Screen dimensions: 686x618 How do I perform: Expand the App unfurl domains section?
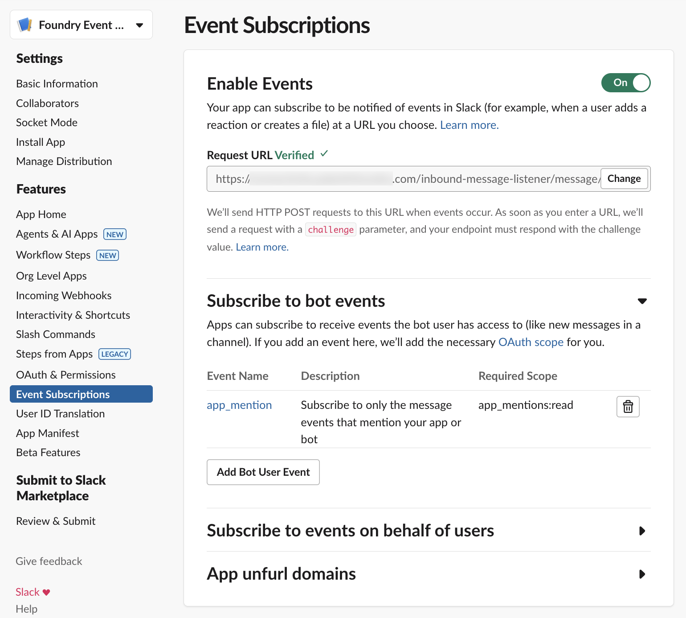(642, 574)
